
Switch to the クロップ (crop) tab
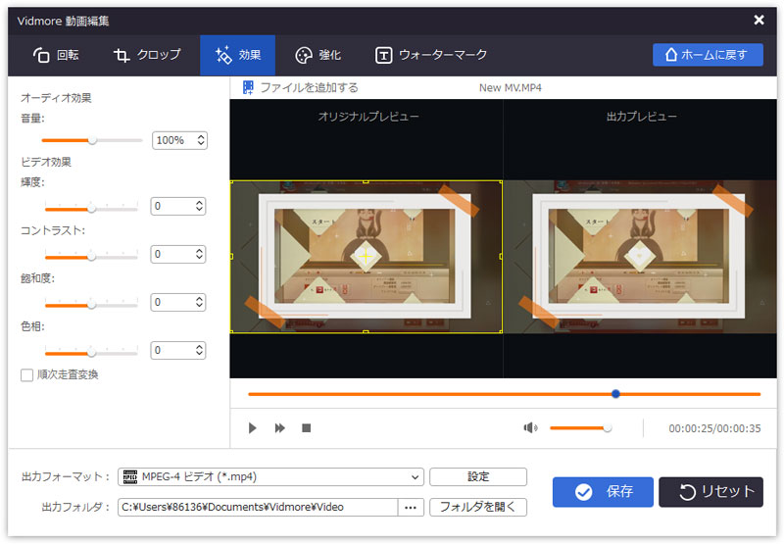coord(147,55)
